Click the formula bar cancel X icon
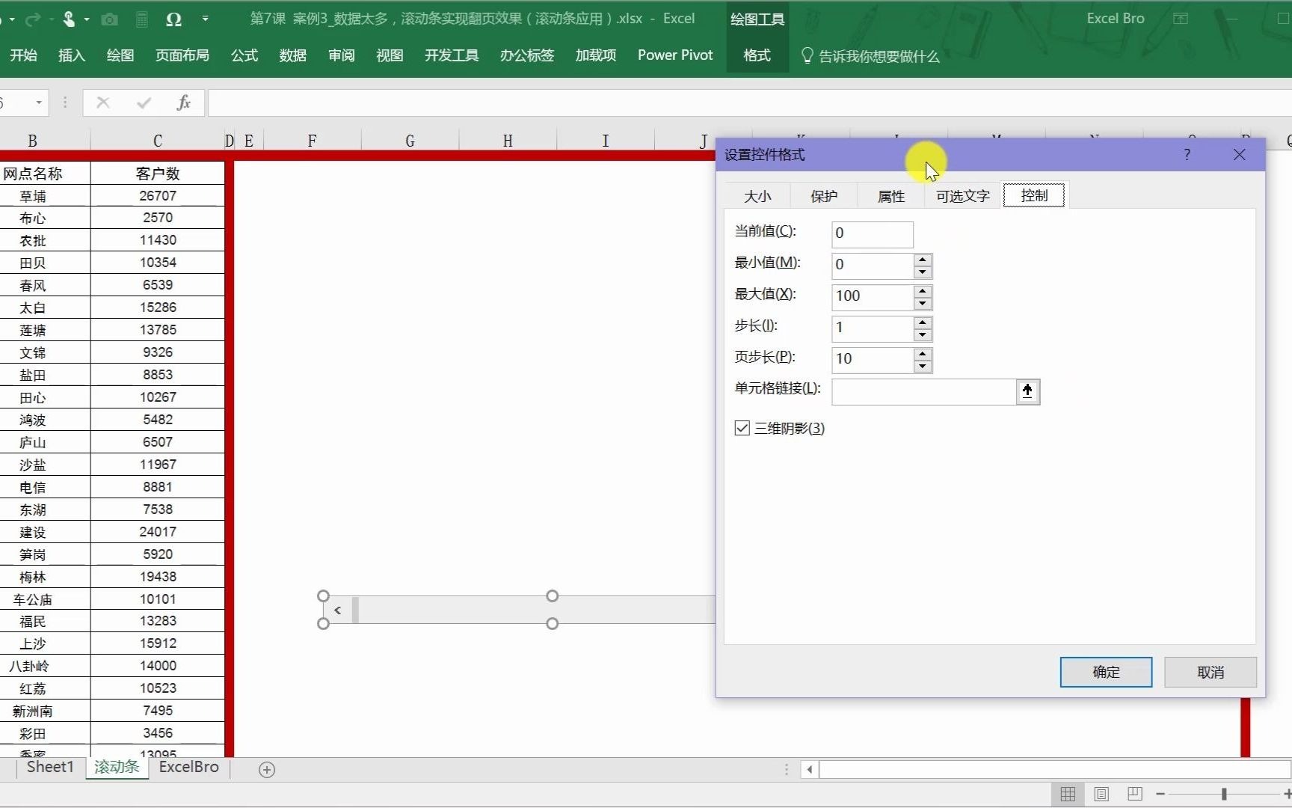1292x808 pixels. tap(103, 102)
